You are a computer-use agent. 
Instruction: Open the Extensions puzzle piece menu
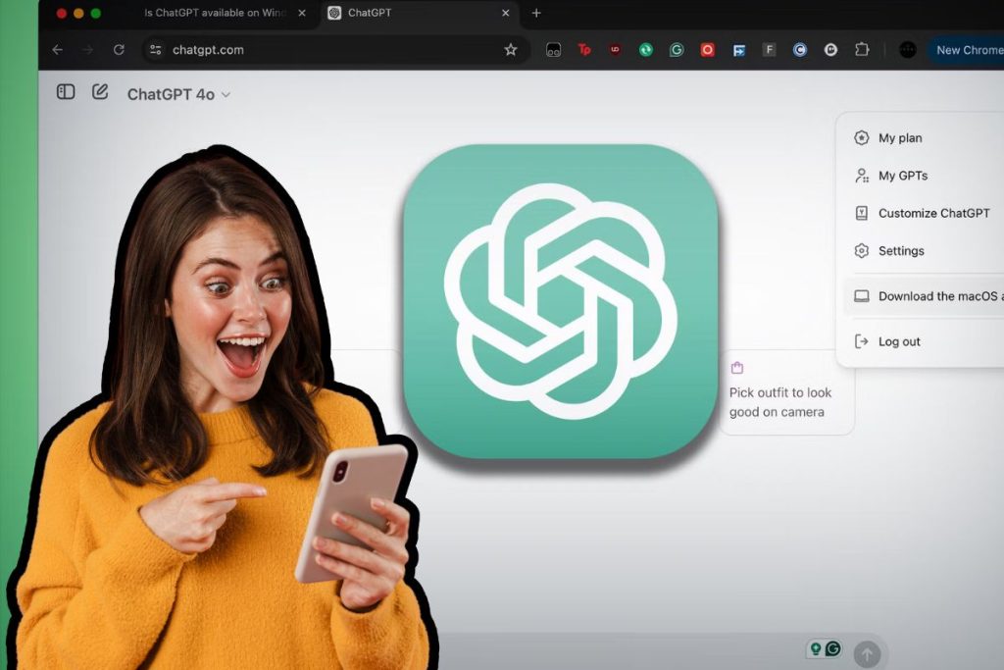[x=862, y=49]
